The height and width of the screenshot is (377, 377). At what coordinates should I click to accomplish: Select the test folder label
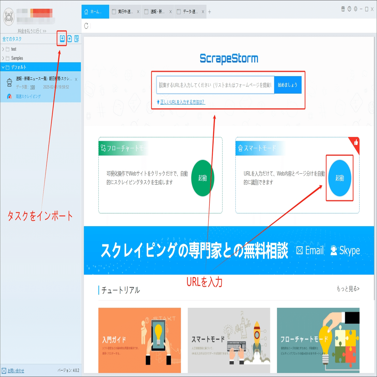click(x=14, y=49)
